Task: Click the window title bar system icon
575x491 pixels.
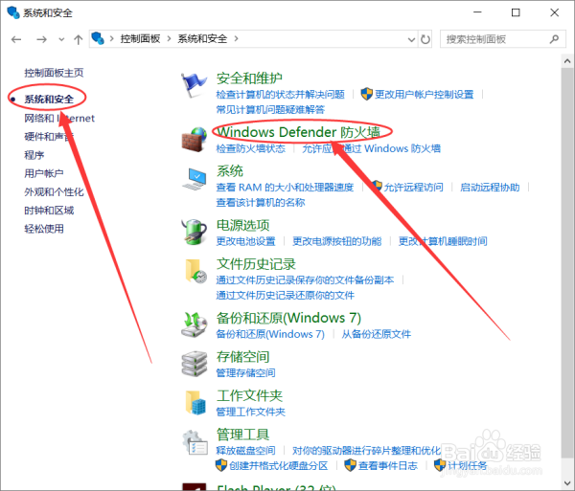Action: tap(13, 12)
